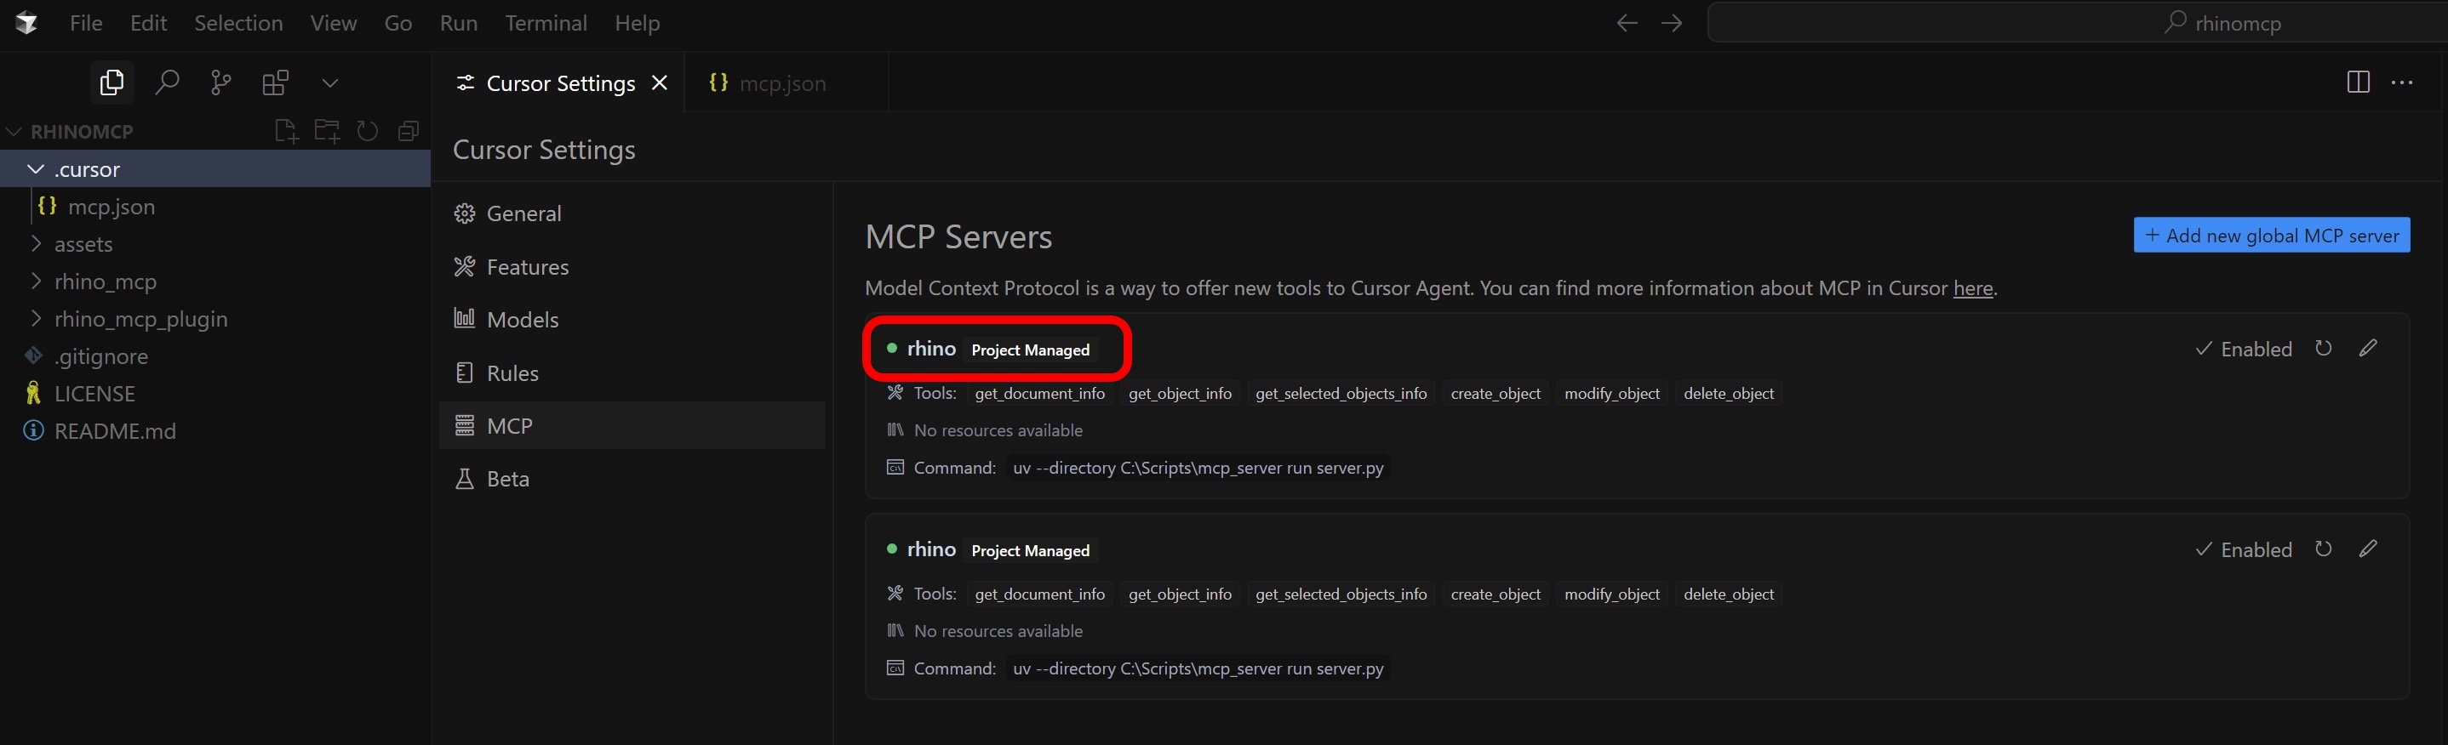Image resolution: width=2448 pixels, height=745 pixels.
Task: Collapse all folders in explorer
Action: tap(409, 131)
